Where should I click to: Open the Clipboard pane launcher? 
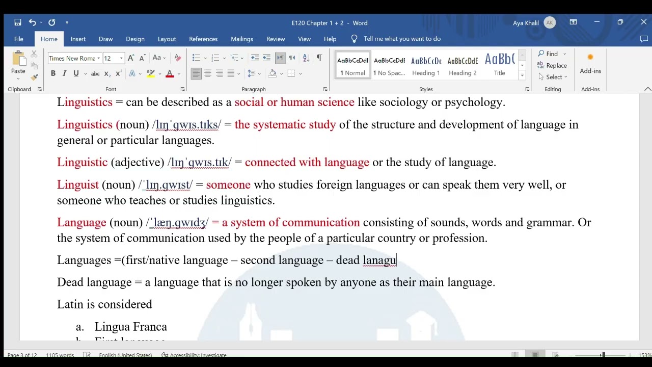coord(40,89)
